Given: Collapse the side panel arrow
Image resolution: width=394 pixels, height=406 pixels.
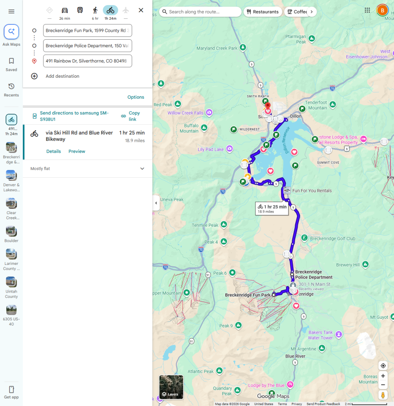Looking at the screenshot, I should coord(156,203).
